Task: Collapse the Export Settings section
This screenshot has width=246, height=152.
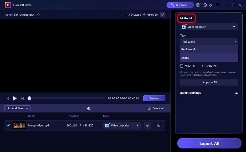Action: (236, 93)
